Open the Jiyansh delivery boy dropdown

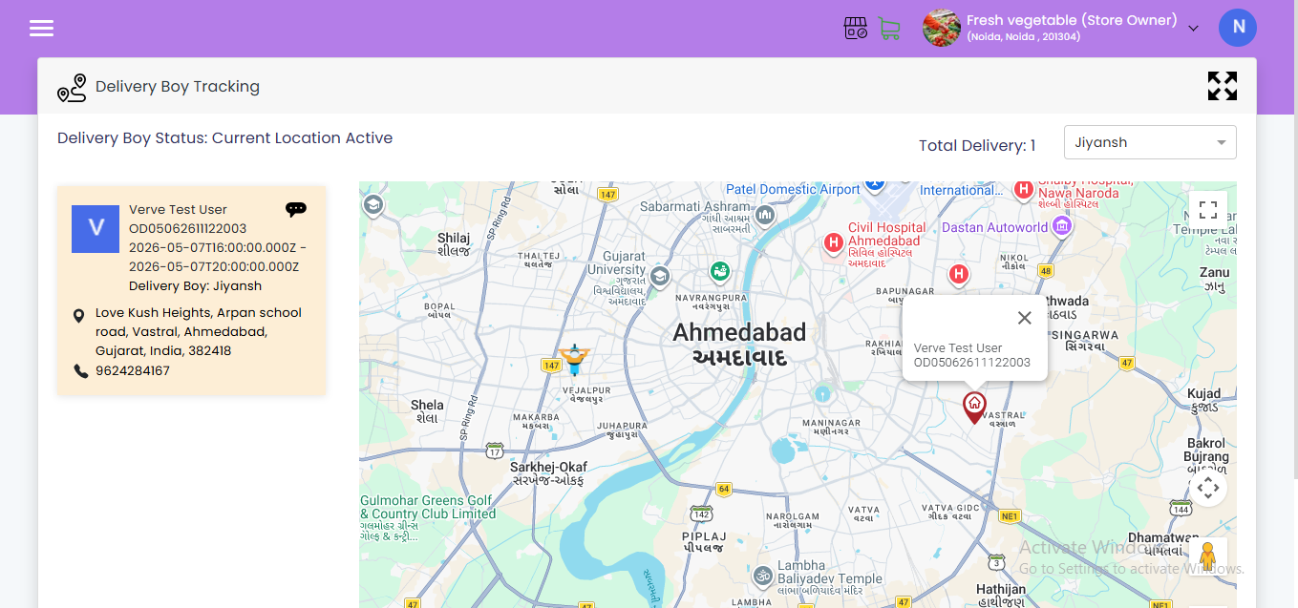click(x=1150, y=142)
